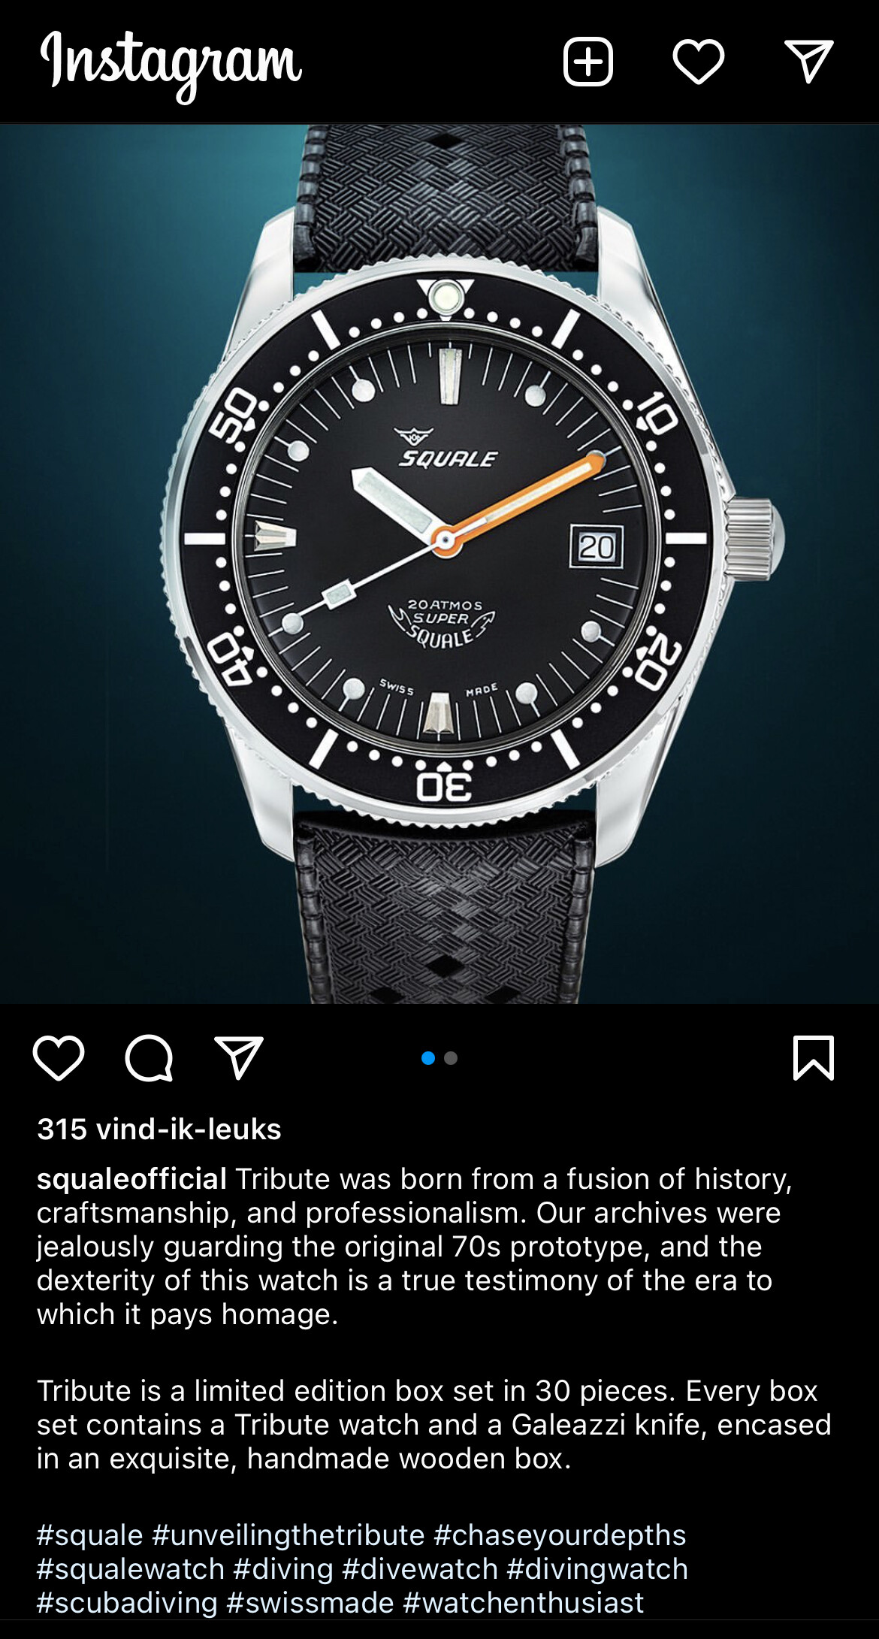Open the #swissmade hashtag
The height and width of the screenshot is (1639, 879).
[310, 1603]
